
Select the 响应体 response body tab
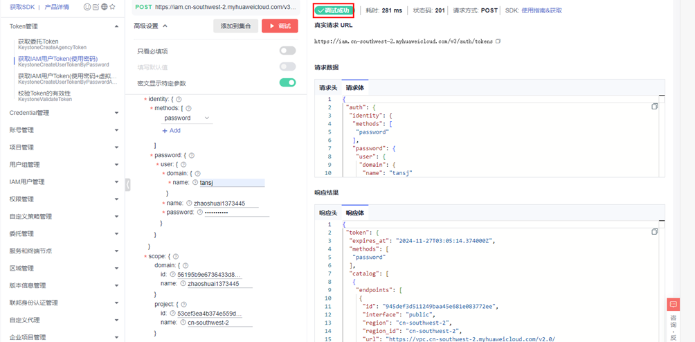pyautogui.click(x=354, y=213)
